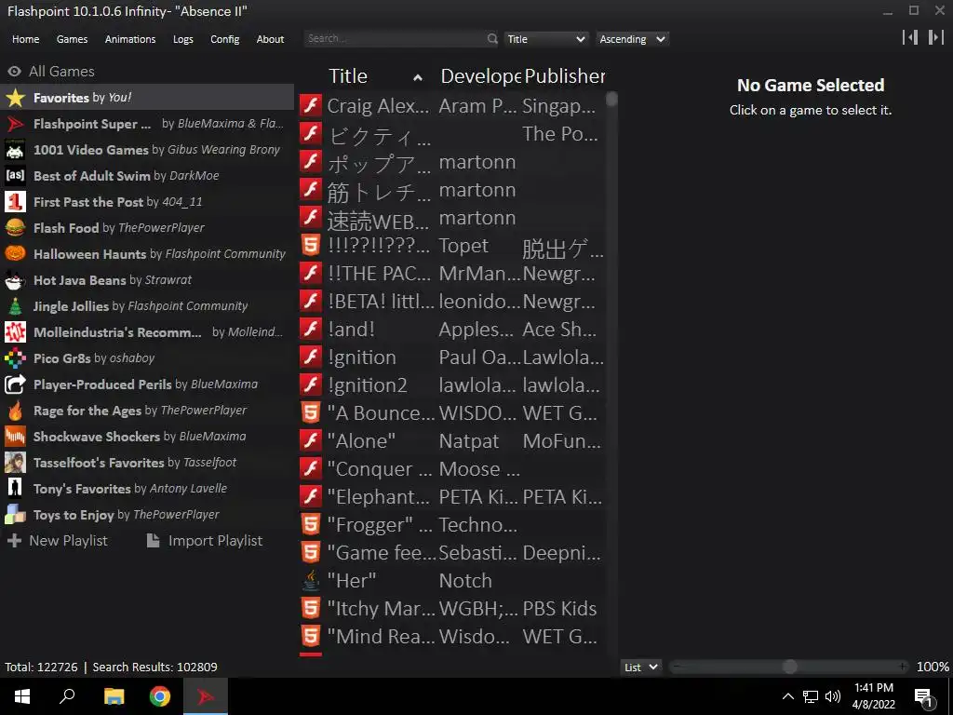Select the "Game fee..." game title
Image resolution: width=953 pixels, height=715 pixels.
tap(381, 553)
